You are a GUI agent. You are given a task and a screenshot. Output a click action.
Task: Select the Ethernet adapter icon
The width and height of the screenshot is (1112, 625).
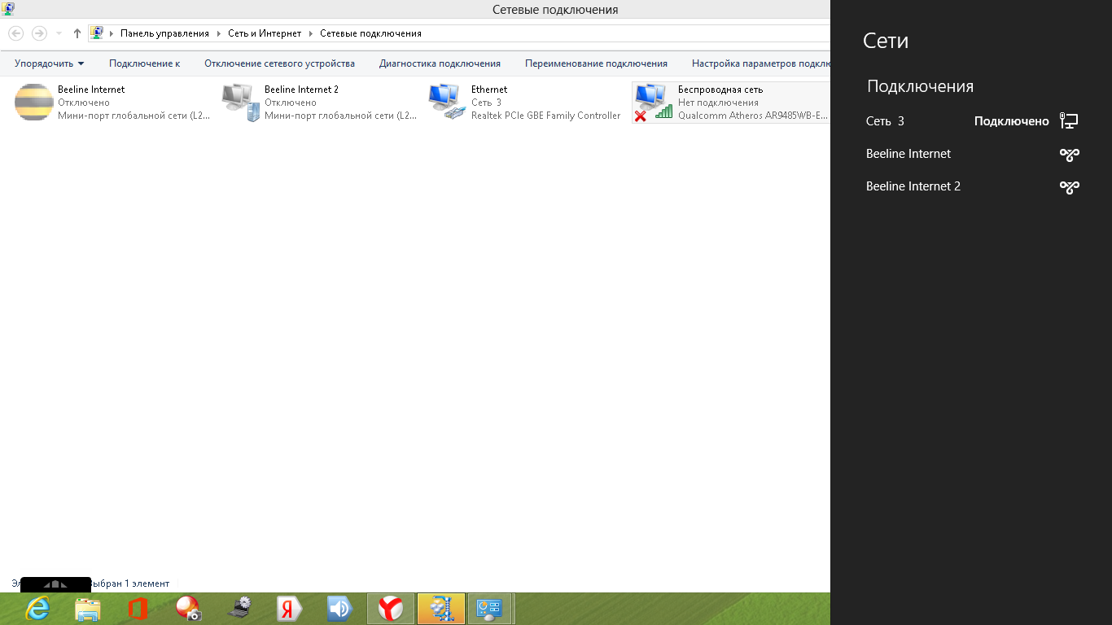(x=448, y=103)
